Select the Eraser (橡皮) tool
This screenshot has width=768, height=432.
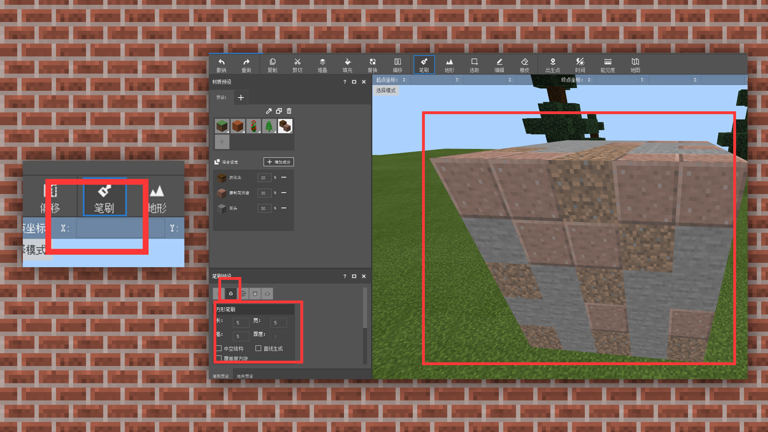524,65
